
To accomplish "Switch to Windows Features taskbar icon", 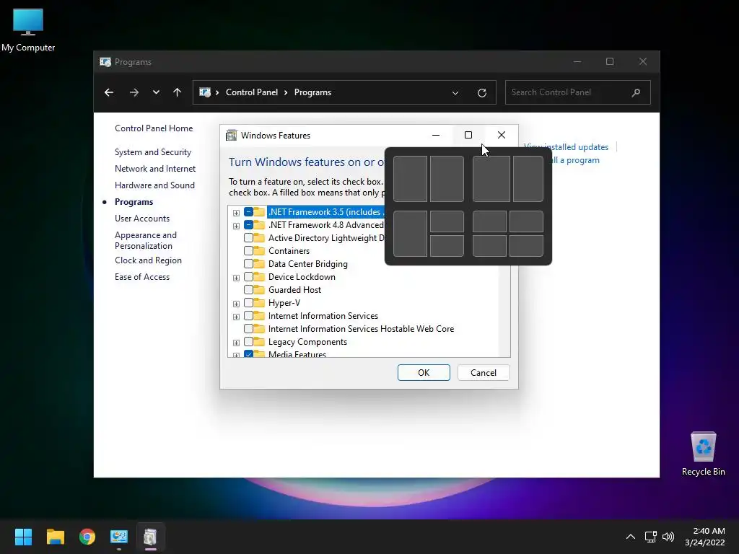I will [150, 537].
